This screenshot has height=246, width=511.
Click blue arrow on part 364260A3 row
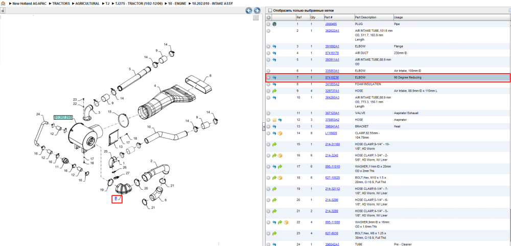(274, 98)
